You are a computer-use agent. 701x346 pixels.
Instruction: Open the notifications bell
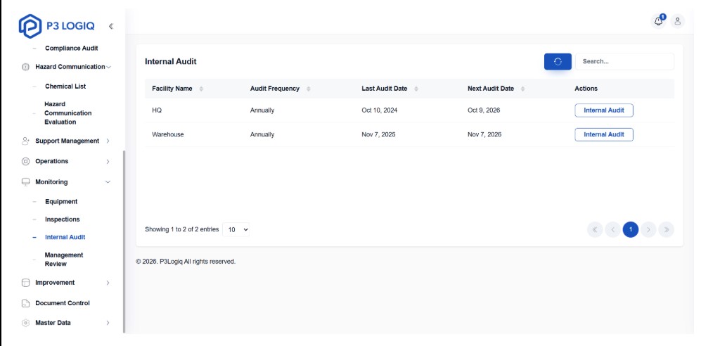point(658,21)
